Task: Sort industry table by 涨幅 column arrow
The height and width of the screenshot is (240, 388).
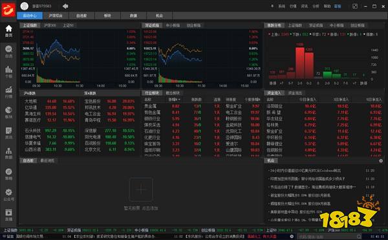Action: [175, 100]
